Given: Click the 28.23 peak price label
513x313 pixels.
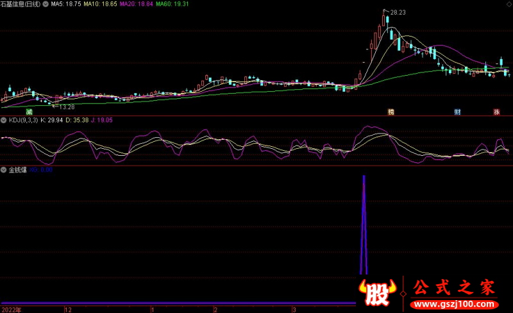Looking at the screenshot, I should point(398,12).
